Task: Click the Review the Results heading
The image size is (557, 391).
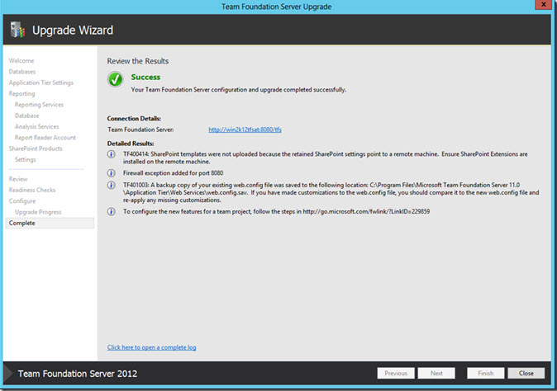Action: (138, 61)
